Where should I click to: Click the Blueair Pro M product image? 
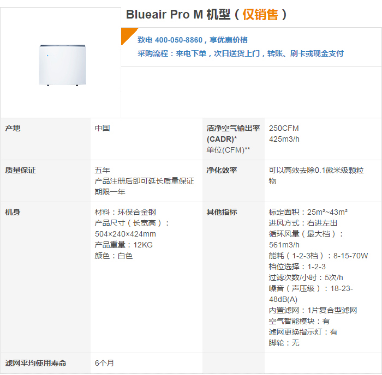tap(62, 65)
